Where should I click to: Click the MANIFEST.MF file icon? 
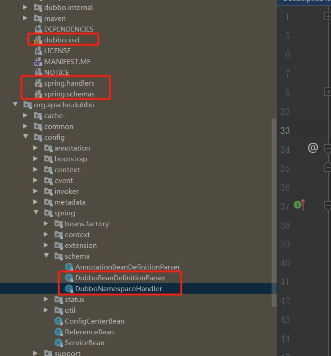38,62
